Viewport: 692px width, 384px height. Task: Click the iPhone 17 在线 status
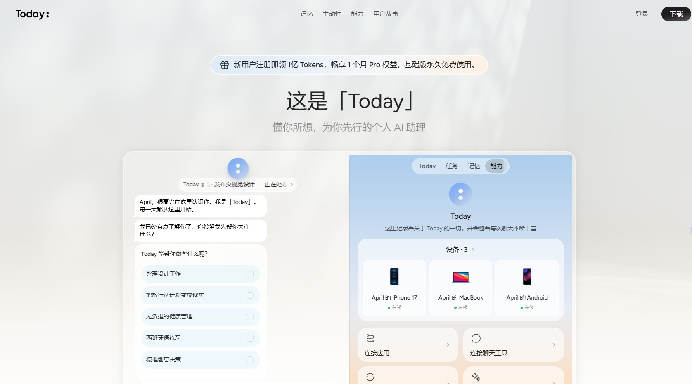click(394, 308)
